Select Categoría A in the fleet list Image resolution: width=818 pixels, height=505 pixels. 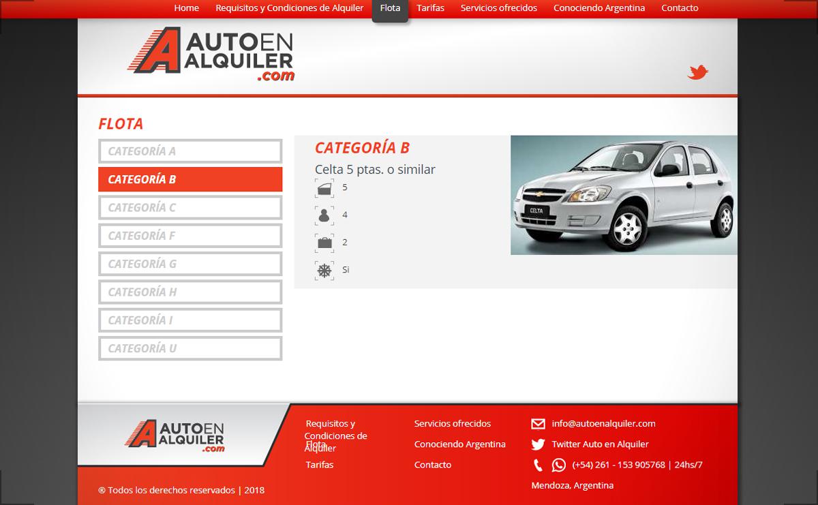[190, 151]
